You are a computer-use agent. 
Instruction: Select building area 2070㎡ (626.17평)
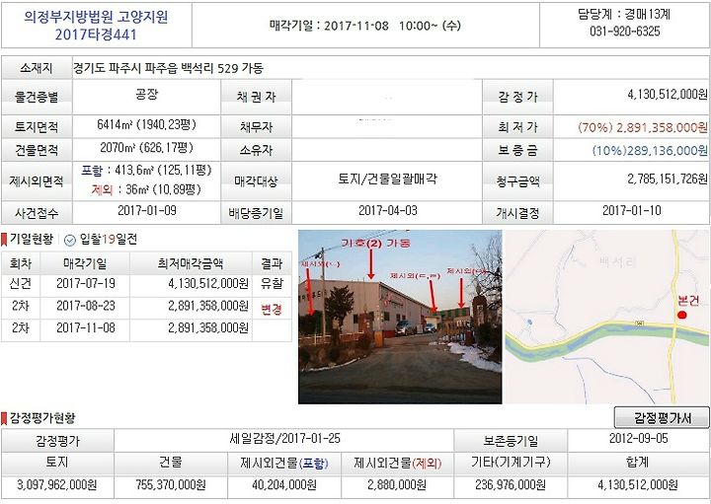[146, 148]
